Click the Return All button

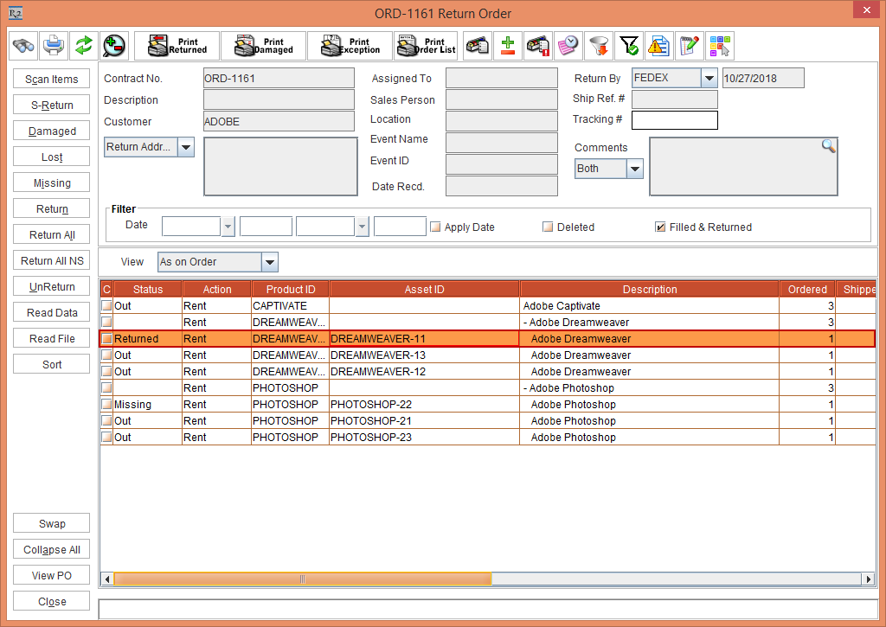point(52,235)
